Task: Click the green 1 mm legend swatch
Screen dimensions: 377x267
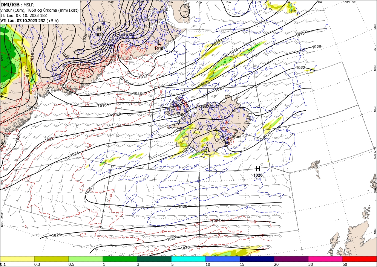Action: click(120, 259)
